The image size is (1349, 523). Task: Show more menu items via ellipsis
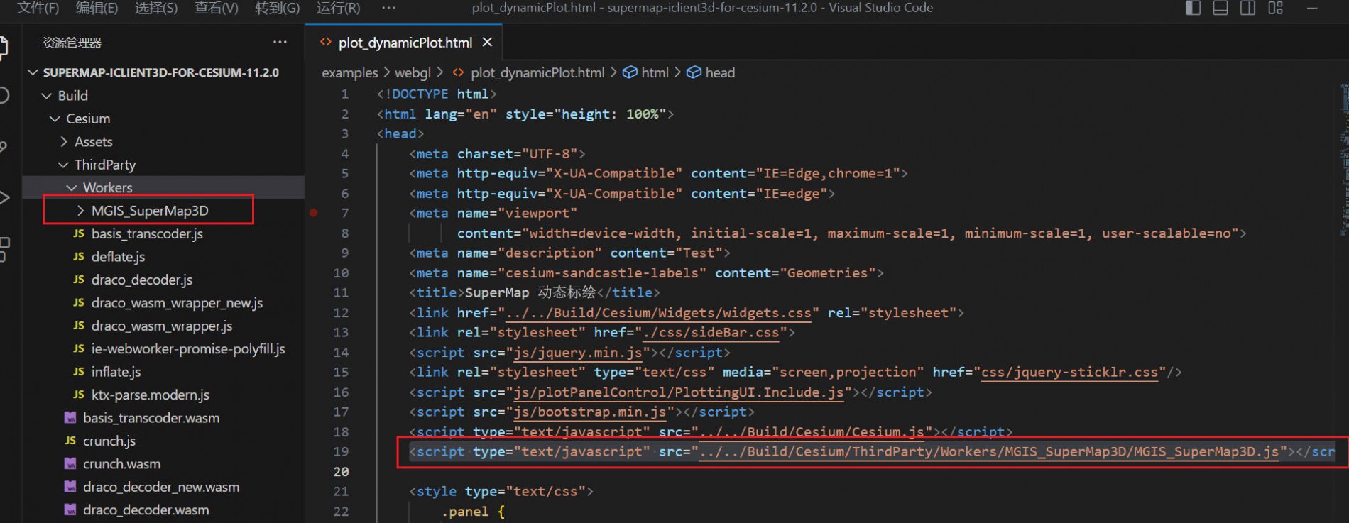point(388,8)
